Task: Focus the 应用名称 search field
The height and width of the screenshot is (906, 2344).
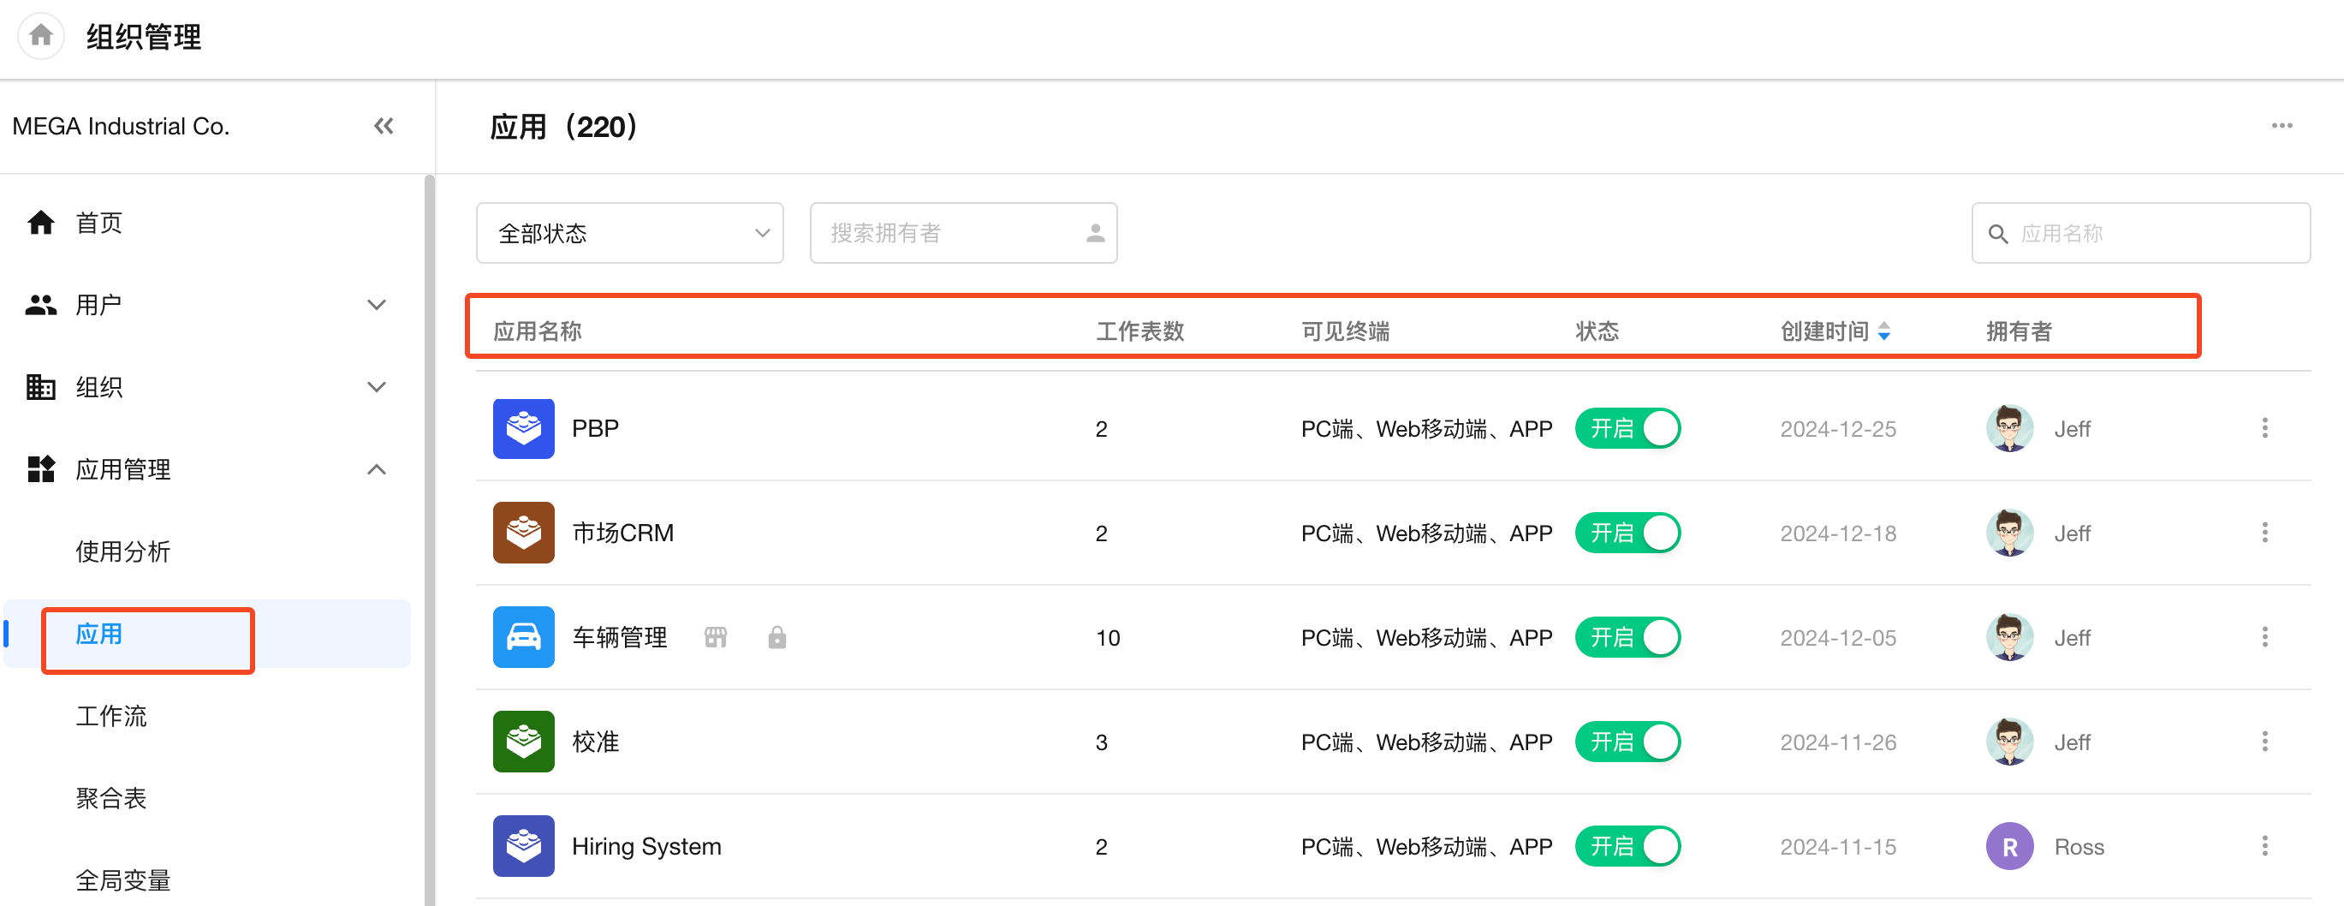Action: (2153, 233)
